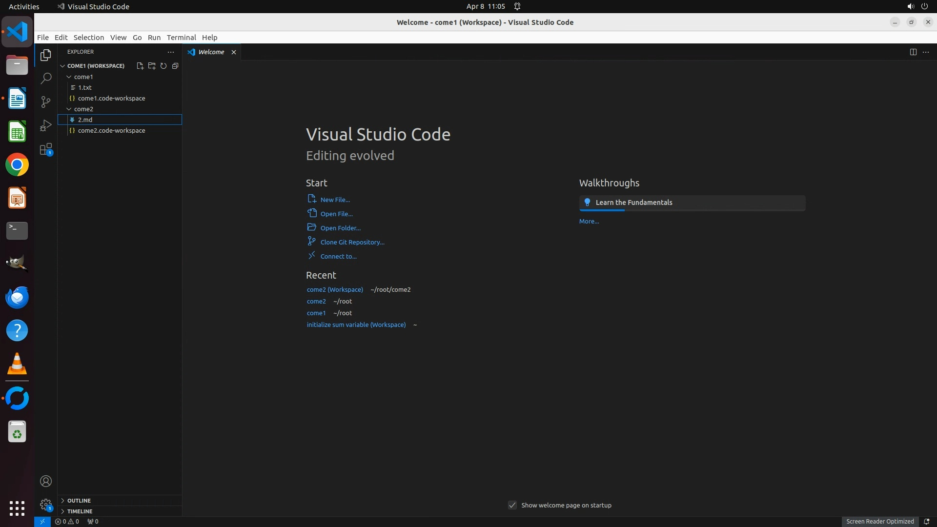Open recent come2 (Workspace) link
937x527 pixels.
(335, 289)
